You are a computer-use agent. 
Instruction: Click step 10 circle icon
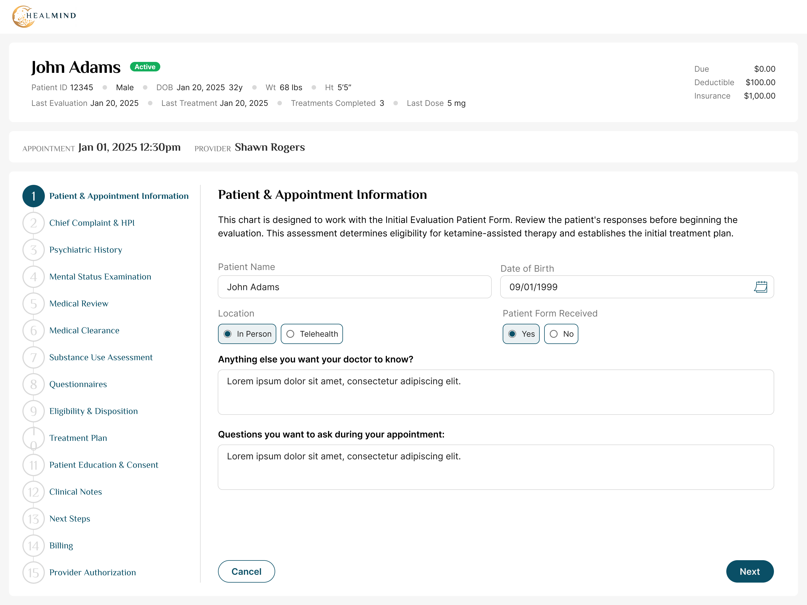34,438
